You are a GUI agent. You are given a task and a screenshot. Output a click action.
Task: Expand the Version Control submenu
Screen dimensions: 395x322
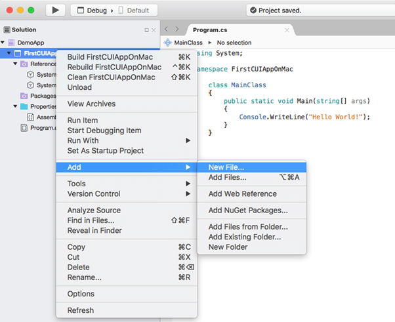pos(127,193)
